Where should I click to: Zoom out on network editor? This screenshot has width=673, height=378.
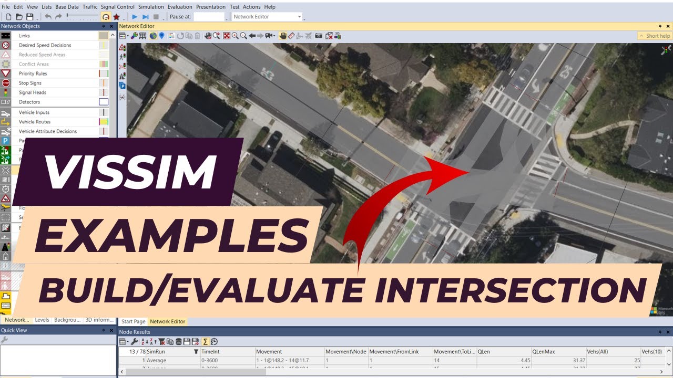[243, 36]
